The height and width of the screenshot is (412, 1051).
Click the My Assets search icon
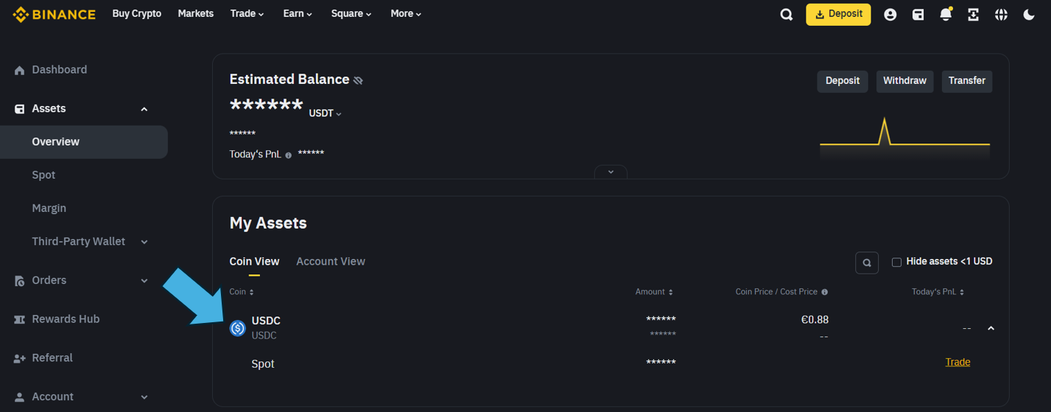pyautogui.click(x=867, y=263)
